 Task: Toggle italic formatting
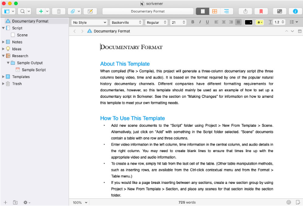pos(200,22)
